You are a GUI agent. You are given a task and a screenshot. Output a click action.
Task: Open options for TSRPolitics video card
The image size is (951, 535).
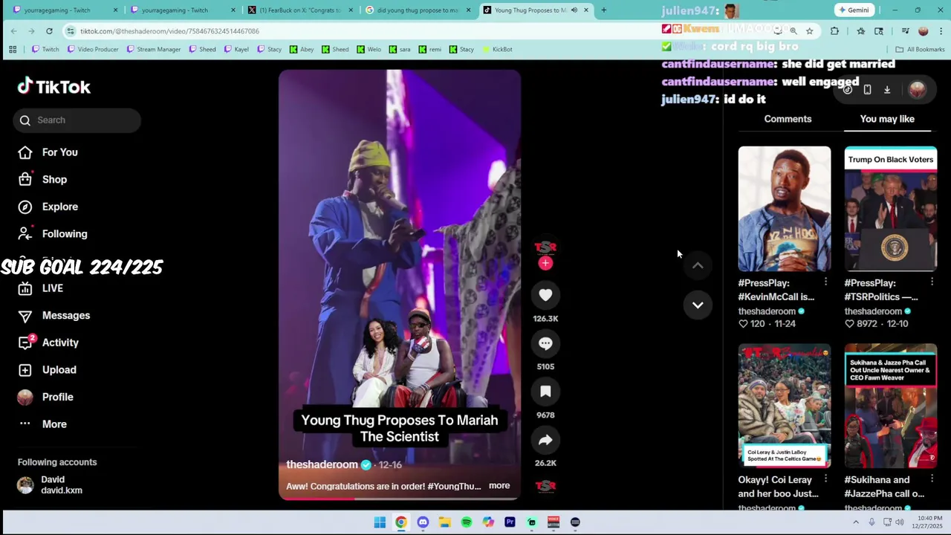932,282
